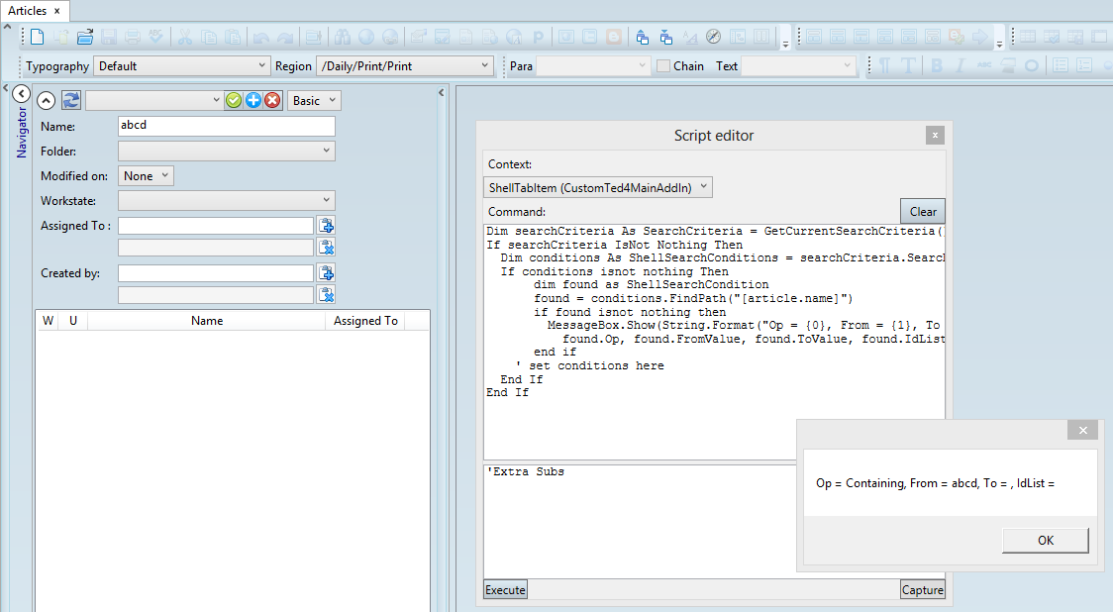
Task: Create a new document from the toolbar
Action: 37,37
